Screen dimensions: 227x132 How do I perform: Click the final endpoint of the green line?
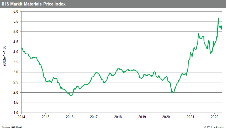click(222, 30)
